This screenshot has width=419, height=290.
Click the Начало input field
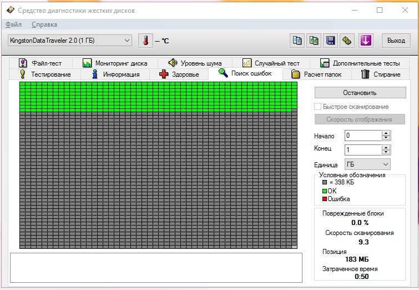click(x=364, y=136)
